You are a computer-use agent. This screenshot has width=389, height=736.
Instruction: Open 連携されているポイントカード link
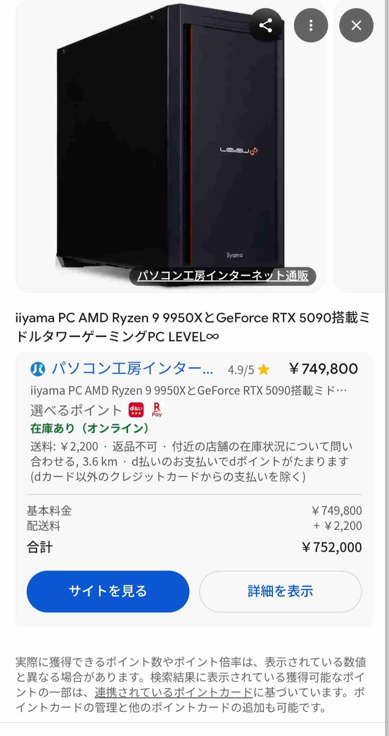(174, 692)
